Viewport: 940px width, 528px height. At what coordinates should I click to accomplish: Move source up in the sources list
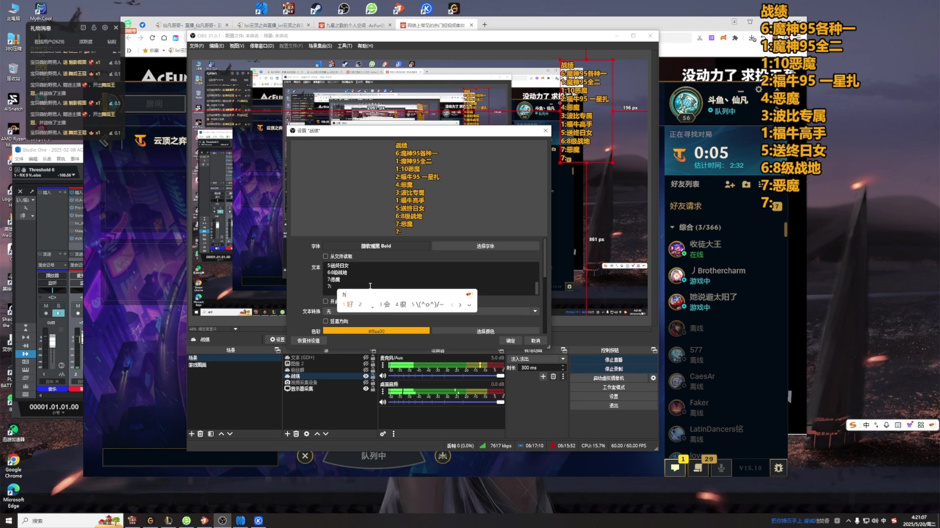click(317, 434)
